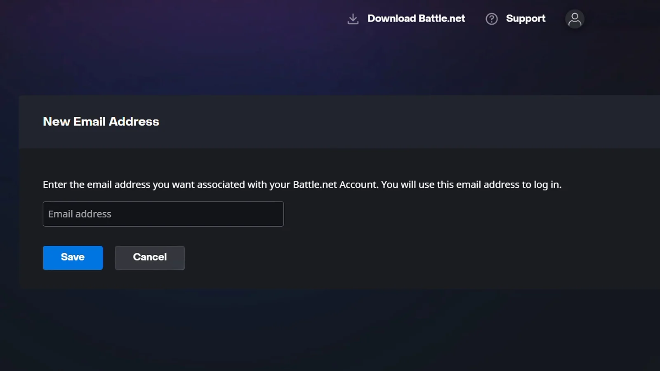This screenshot has height=371, width=660.
Task: Click Save to confirm the new email
Action: tap(73, 258)
